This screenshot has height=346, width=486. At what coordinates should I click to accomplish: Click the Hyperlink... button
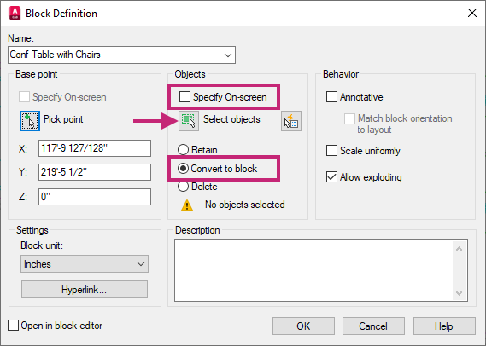point(85,290)
